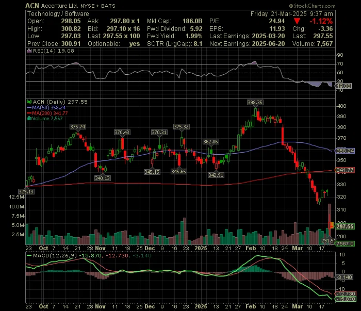Click the 19.08 RSI axis tag
Image resolution: width=361 pixels, height=311 pixels.
[343, 86]
